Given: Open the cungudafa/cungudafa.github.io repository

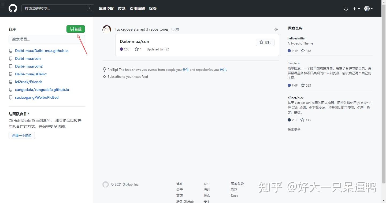Looking at the screenshot, I should point(42,90).
